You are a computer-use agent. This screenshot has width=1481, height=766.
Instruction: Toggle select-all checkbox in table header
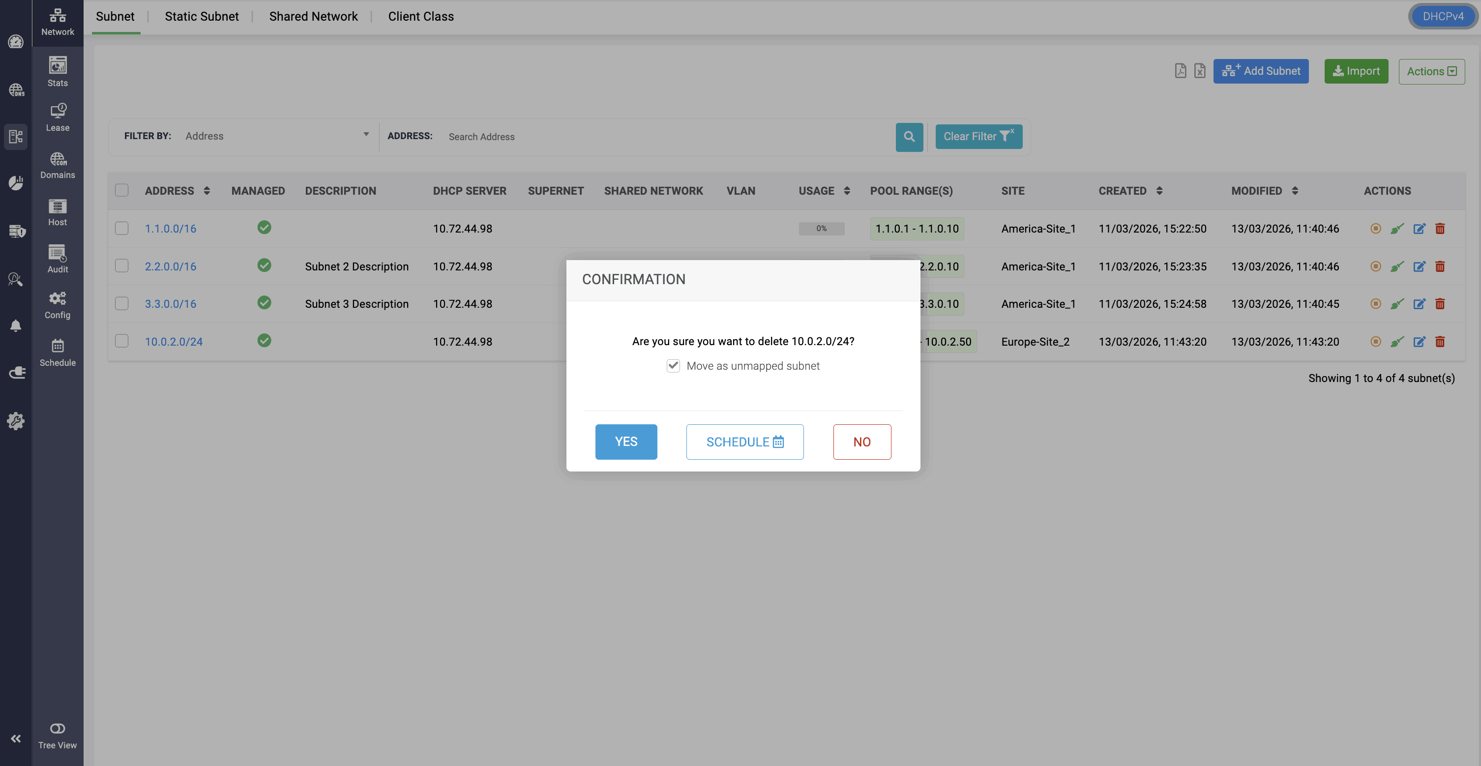121,190
